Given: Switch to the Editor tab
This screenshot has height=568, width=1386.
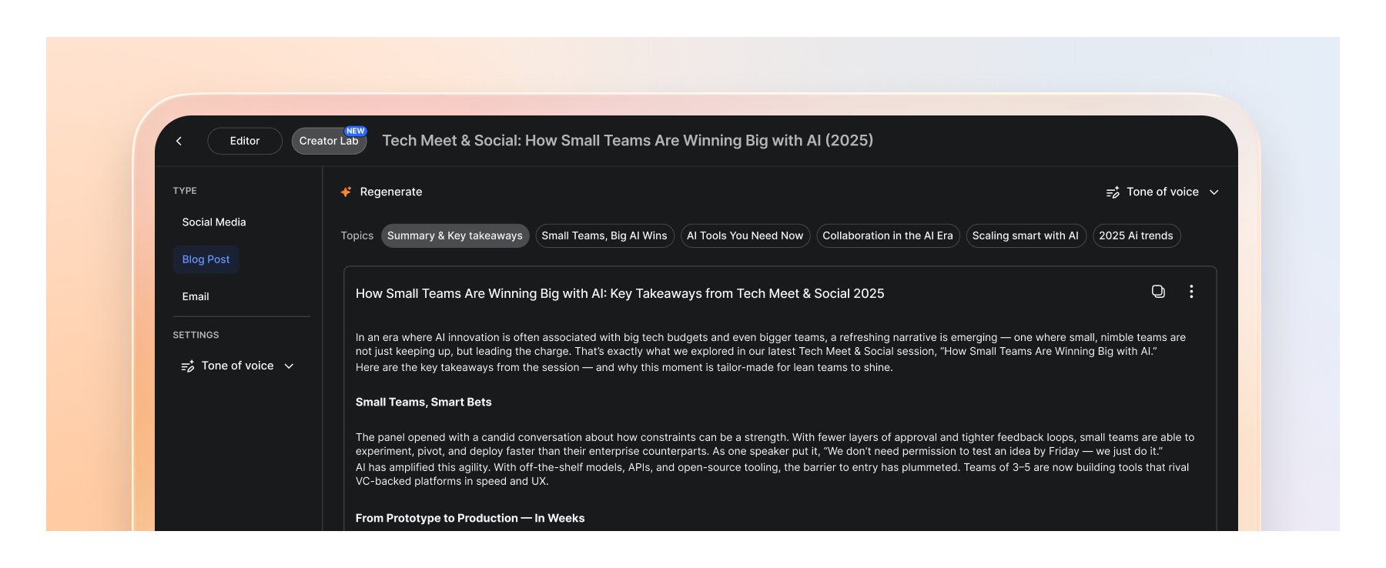Looking at the screenshot, I should click(x=245, y=141).
